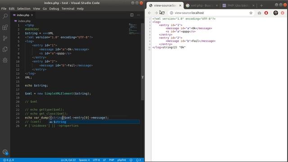Click index.php in the breadcrumb

[24, 21]
